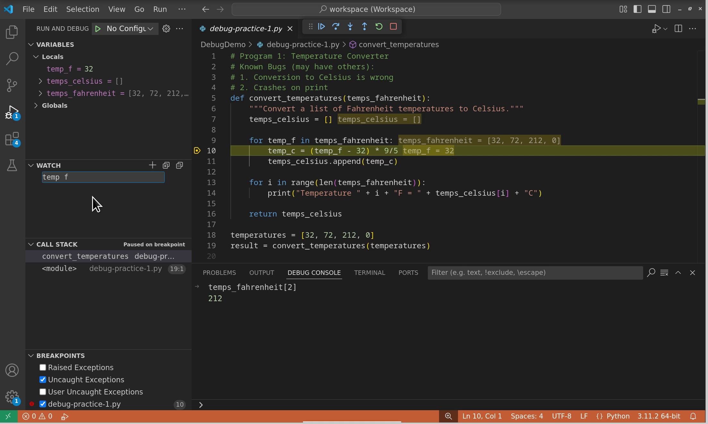Open the Selection menu

pyautogui.click(x=82, y=9)
